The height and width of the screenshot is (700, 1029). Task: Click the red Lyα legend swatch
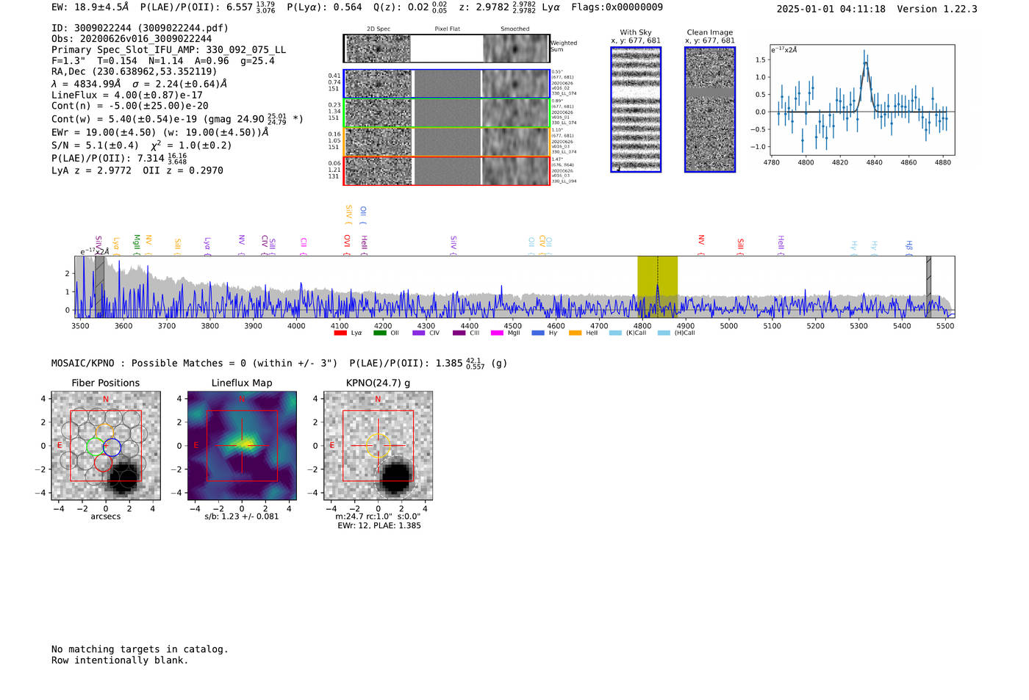click(x=340, y=333)
